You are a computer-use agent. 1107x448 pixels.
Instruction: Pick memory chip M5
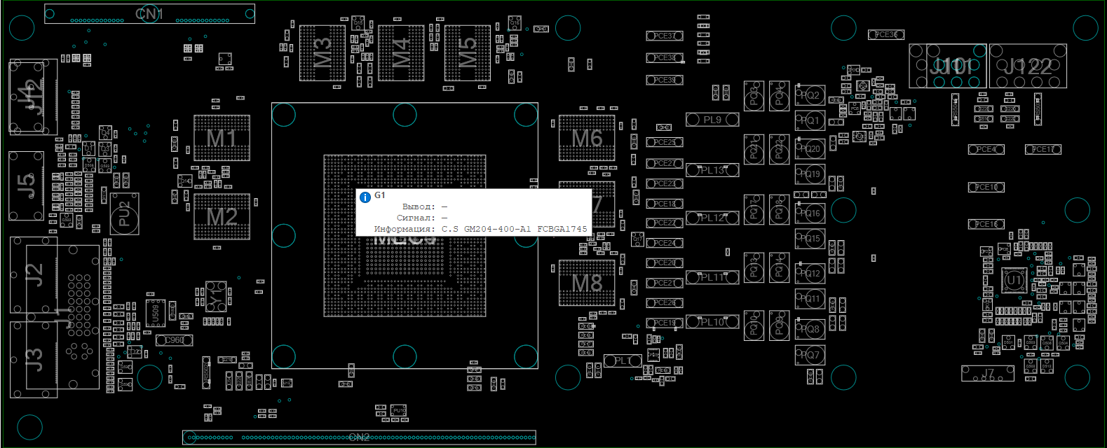click(x=467, y=53)
